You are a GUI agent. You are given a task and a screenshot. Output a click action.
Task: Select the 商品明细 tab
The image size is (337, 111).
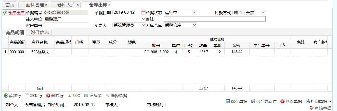click(x=15, y=32)
